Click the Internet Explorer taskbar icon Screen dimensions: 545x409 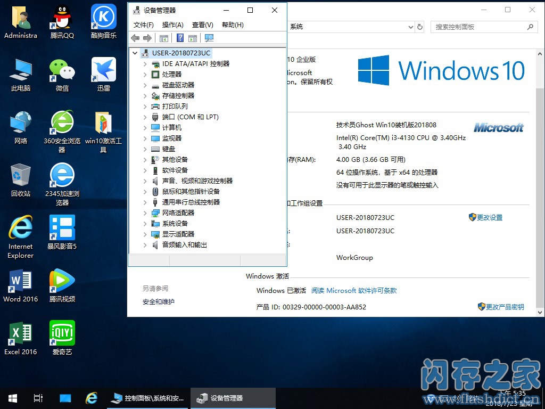[x=92, y=398]
